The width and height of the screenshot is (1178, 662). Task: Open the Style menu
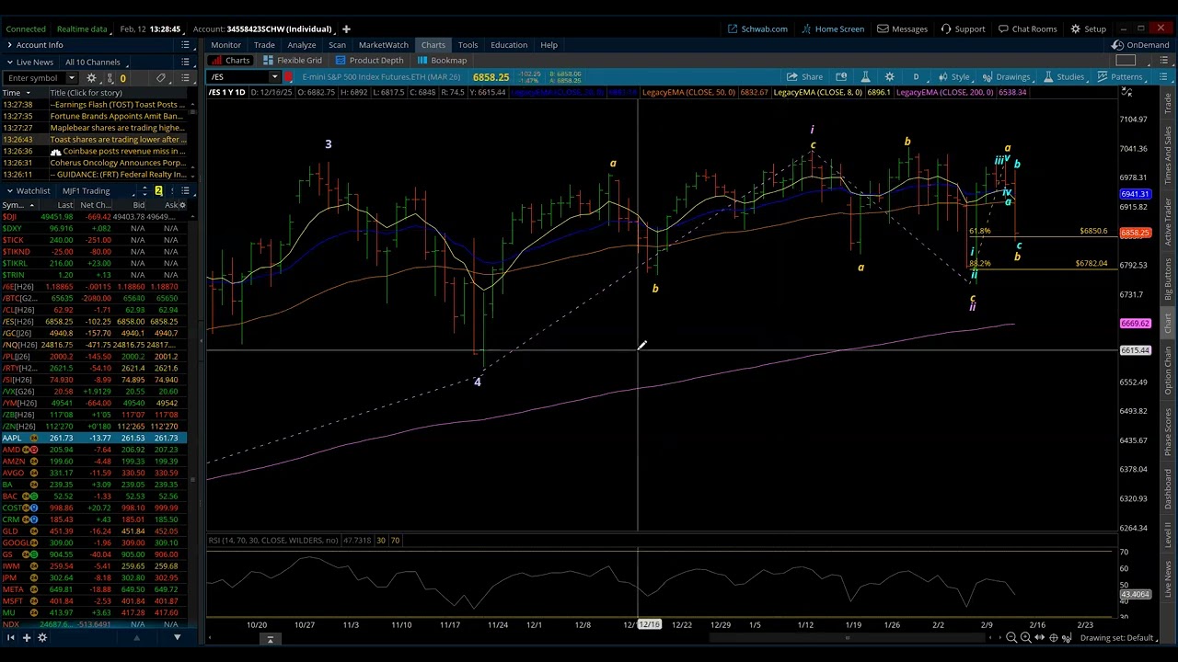(953, 77)
